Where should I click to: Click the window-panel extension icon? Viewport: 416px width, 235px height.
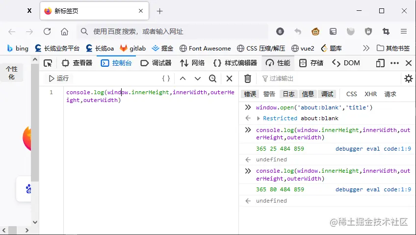[x=333, y=31]
